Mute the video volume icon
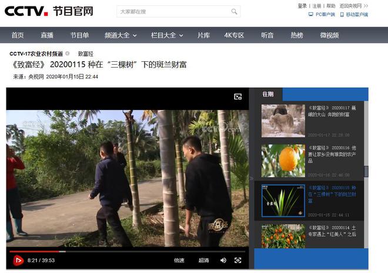 (223, 261)
